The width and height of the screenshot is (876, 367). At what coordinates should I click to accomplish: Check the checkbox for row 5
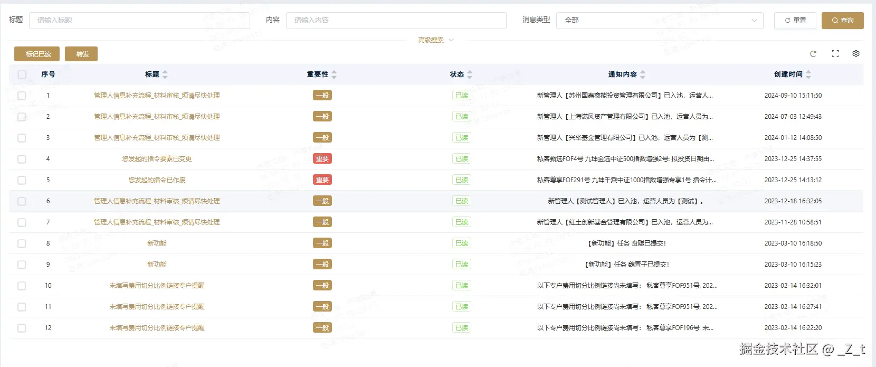(22, 180)
